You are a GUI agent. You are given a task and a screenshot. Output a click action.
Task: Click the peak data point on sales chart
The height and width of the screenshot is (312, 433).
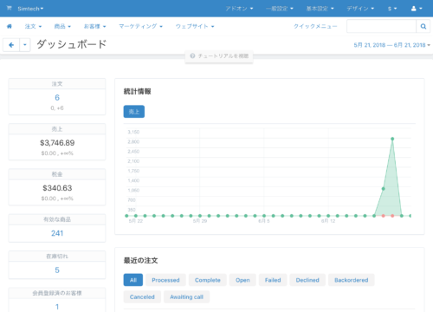[392, 139]
